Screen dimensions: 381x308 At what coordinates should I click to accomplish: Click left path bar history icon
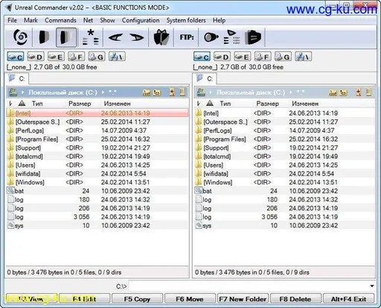click(x=182, y=92)
